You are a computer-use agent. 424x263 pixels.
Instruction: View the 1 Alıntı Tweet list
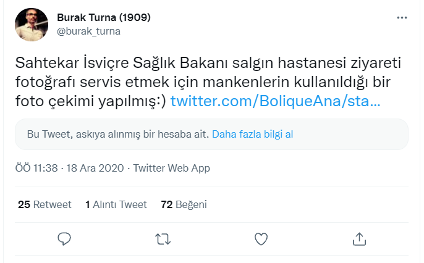[116, 204]
